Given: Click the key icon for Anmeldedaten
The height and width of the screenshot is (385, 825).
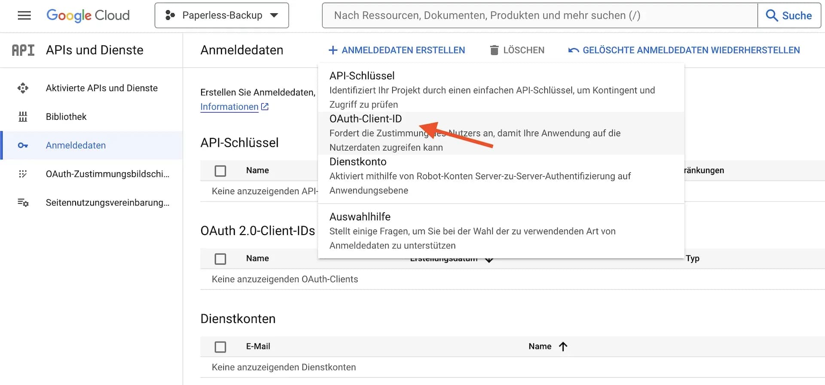Looking at the screenshot, I should (23, 145).
